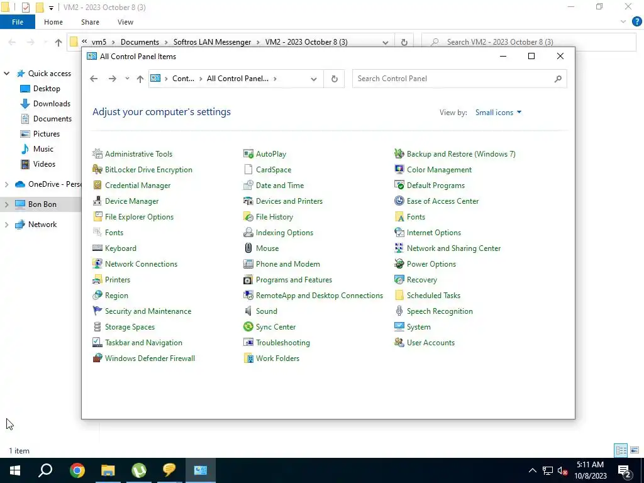The height and width of the screenshot is (483, 644).
Task: Open the Region globe icon
Action: click(x=97, y=296)
